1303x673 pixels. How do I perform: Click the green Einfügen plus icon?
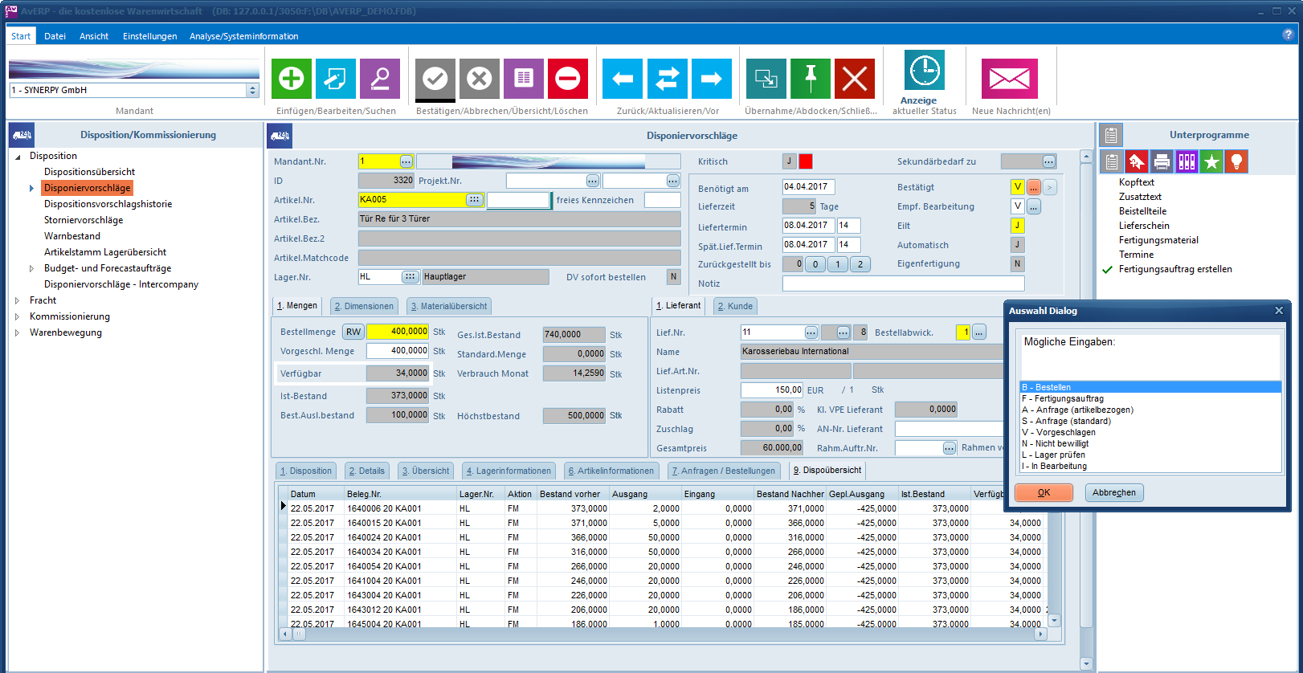[291, 79]
